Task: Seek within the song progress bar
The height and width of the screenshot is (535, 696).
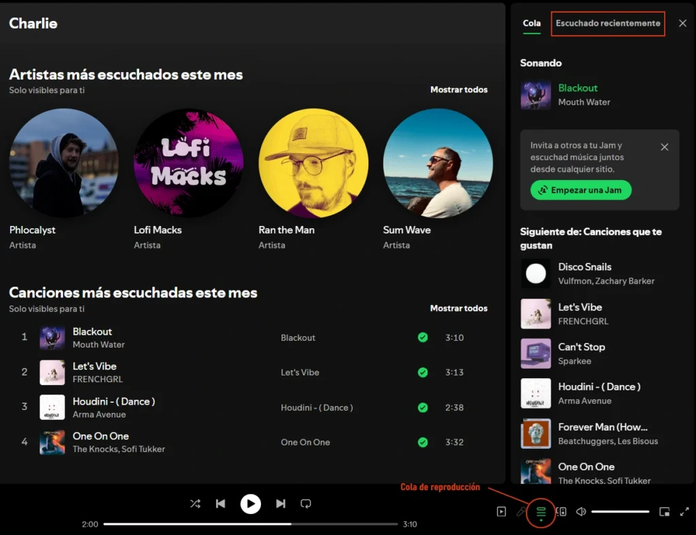Action: coord(251,524)
